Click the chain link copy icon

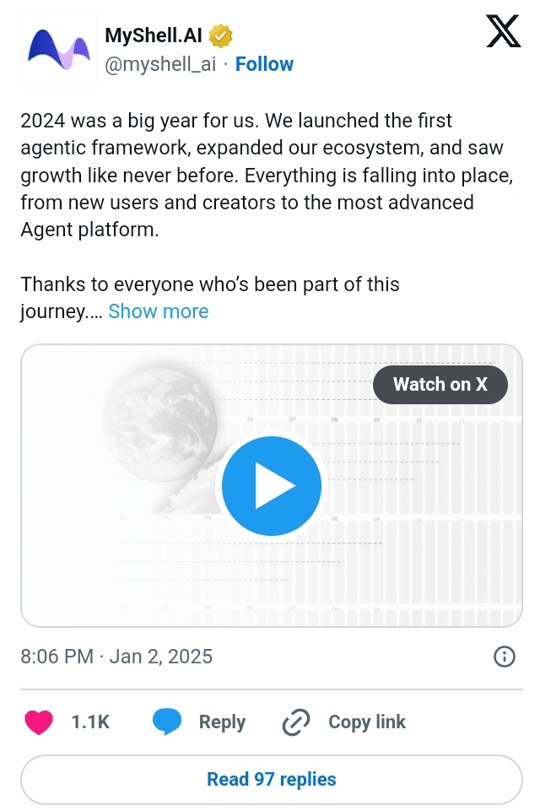click(x=296, y=722)
